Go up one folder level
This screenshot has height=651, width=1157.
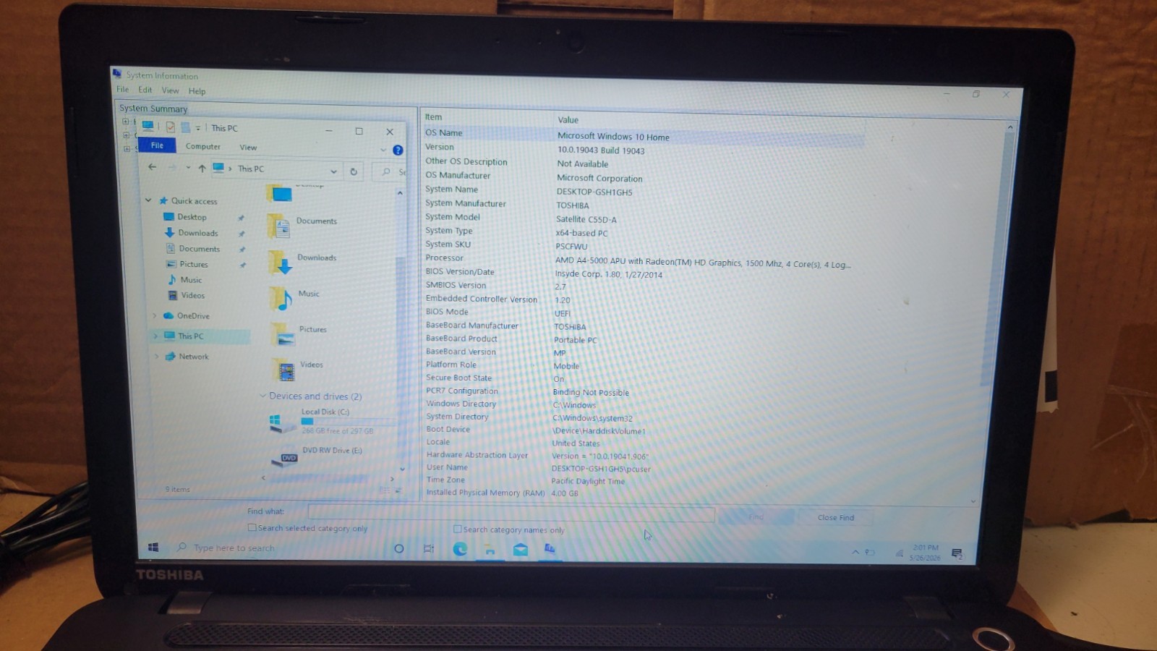pos(202,168)
